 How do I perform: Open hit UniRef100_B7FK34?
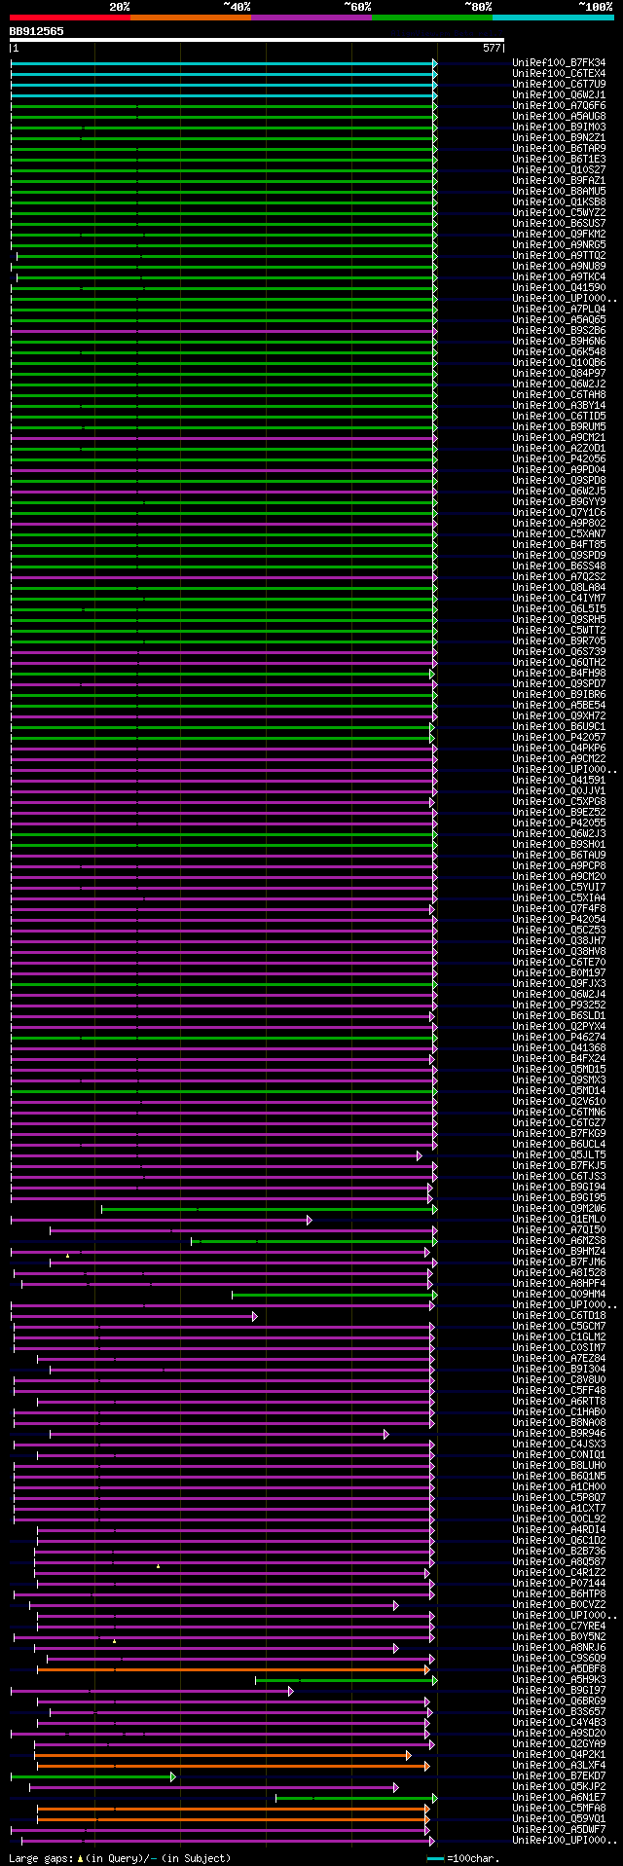(x=559, y=62)
